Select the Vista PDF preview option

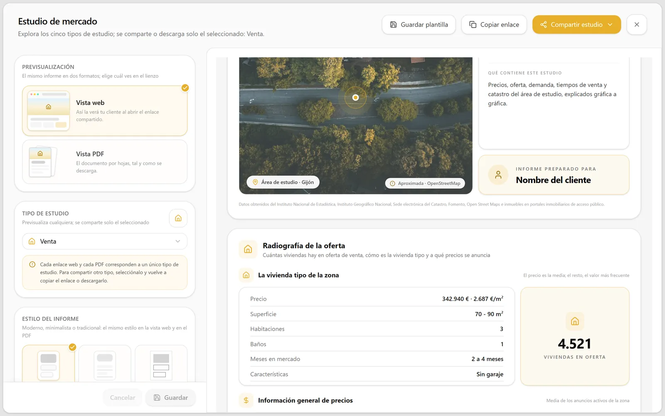[105, 162]
